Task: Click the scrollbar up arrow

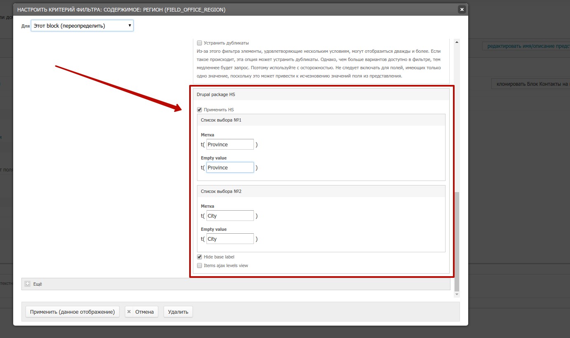Action: click(456, 42)
